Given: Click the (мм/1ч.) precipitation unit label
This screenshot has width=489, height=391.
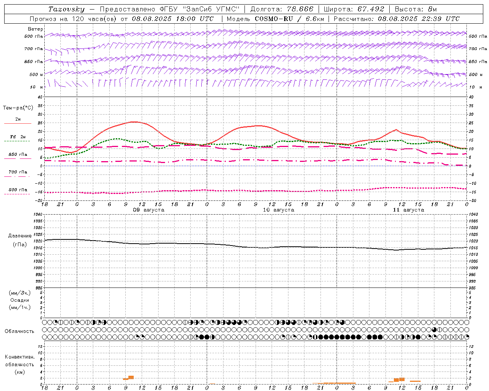Looking at the screenshot, I should (20, 307).
